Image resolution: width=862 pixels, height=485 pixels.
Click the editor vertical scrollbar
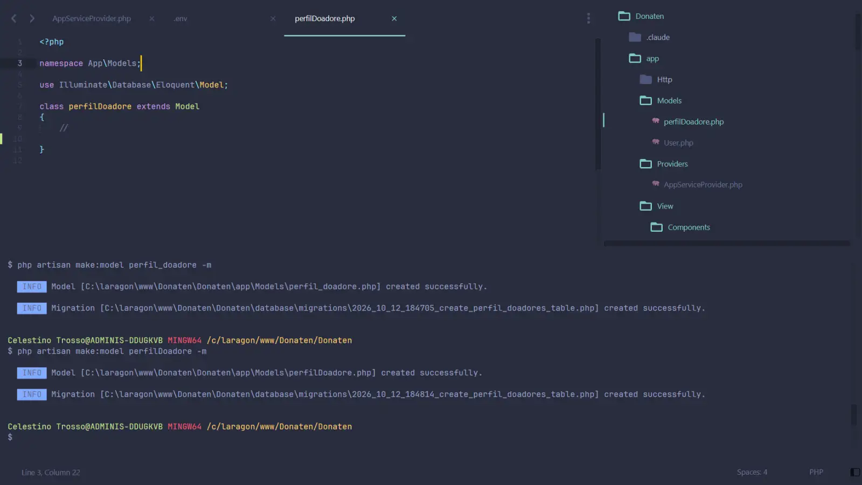point(597,103)
